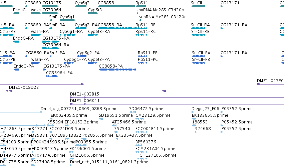284x167 pixels.
Task: Select the FGM231A04.5prime EST label
Action: [x=155, y=149]
